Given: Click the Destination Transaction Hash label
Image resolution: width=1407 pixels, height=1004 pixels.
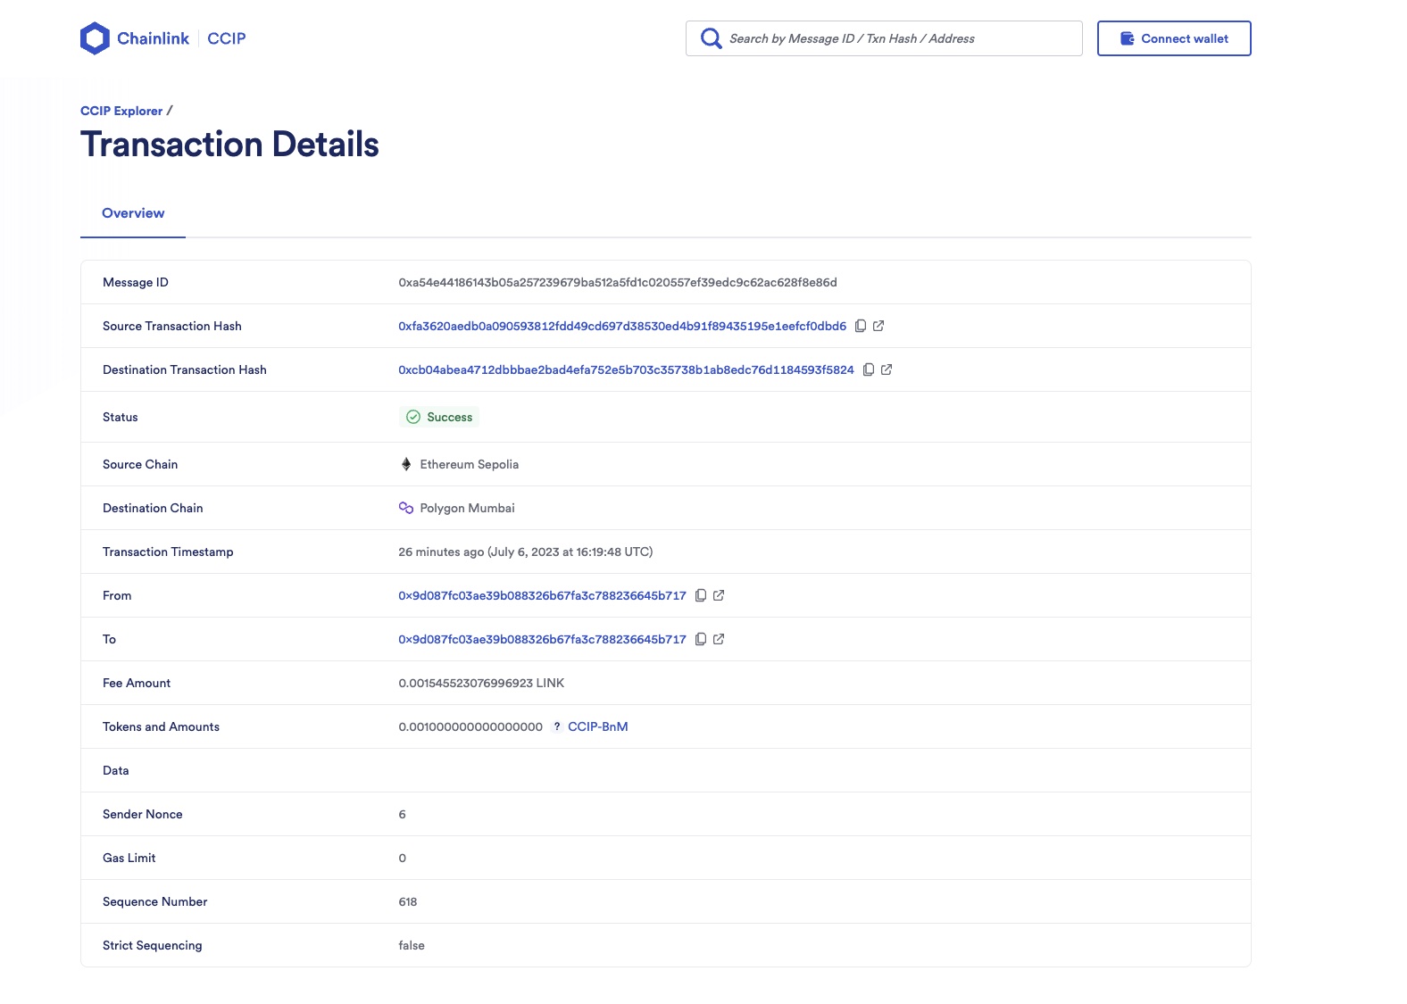Looking at the screenshot, I should click(185, 369).
